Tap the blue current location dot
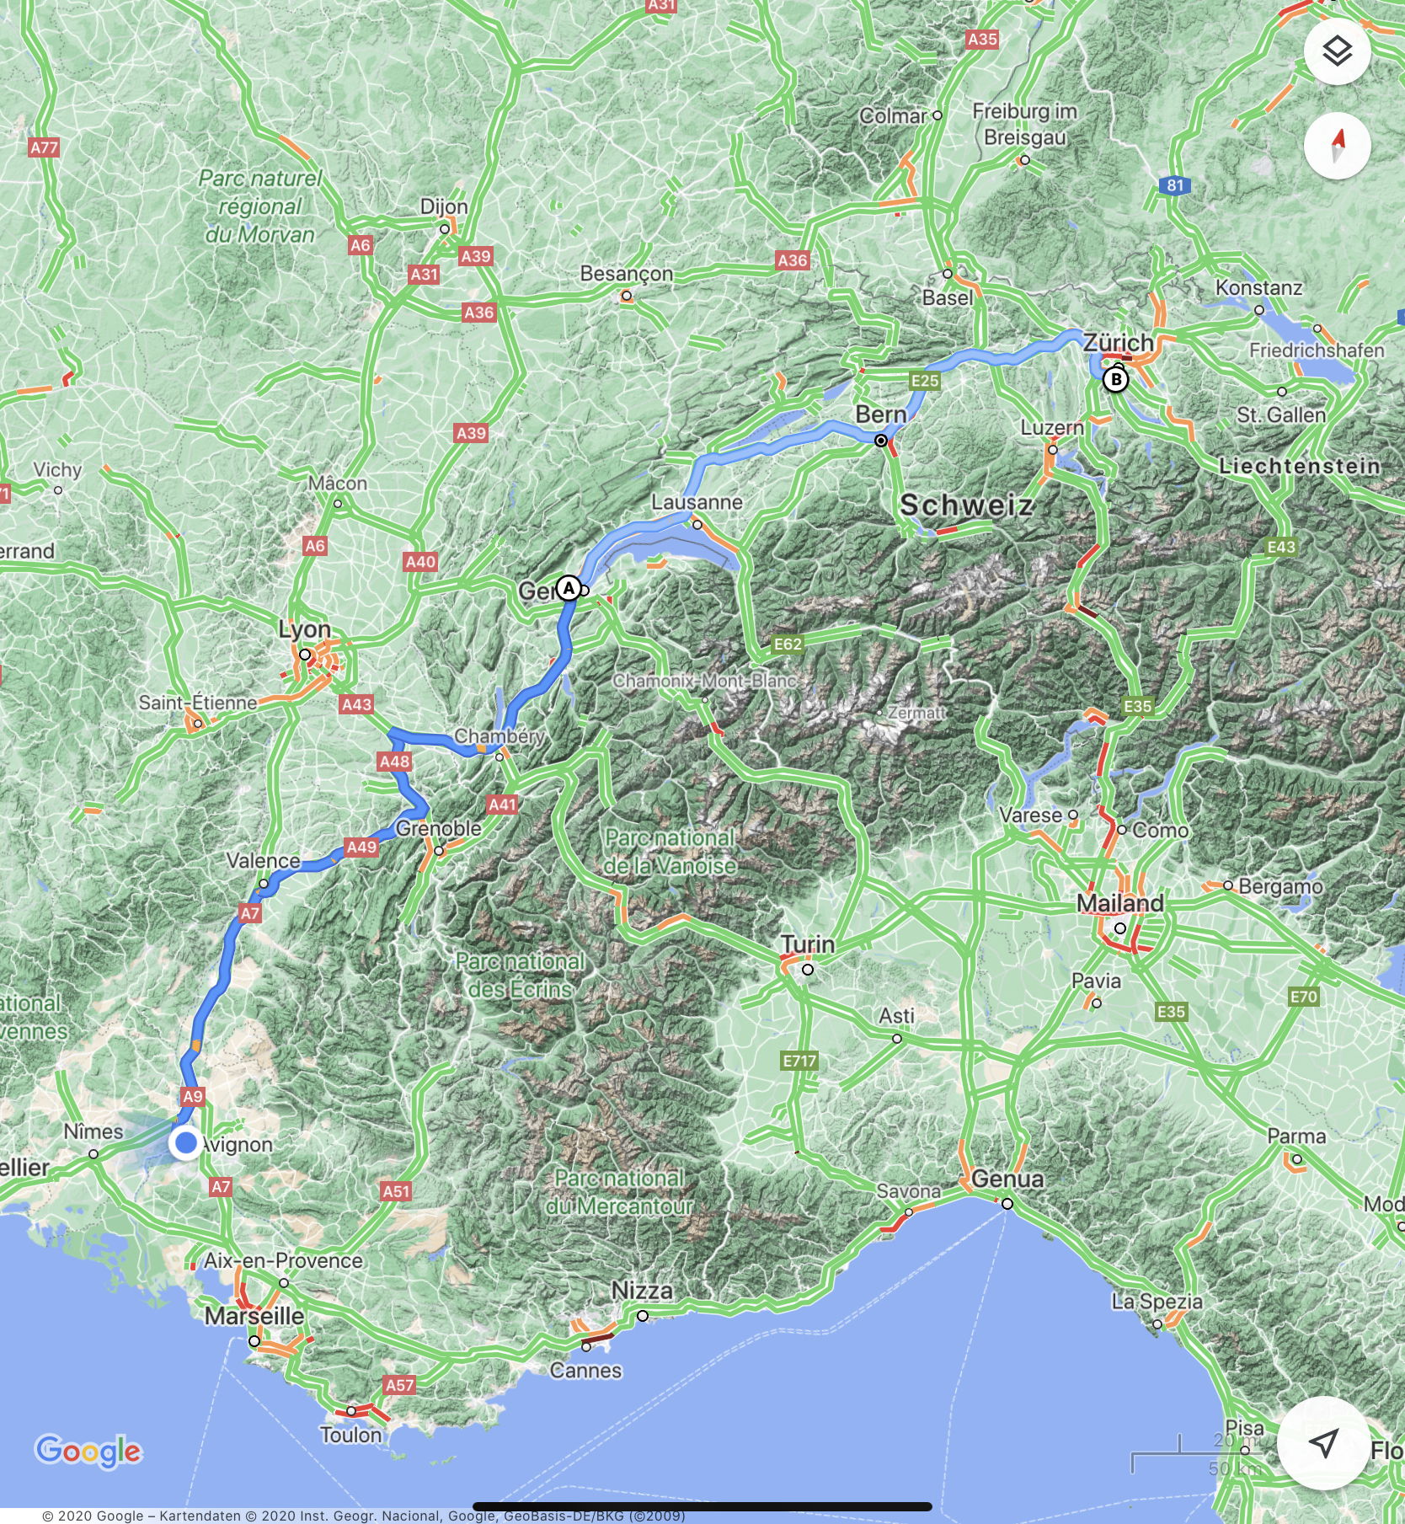This screenshot has width=1405, height=1524. pyautogui.click(x=184, y=1143)
